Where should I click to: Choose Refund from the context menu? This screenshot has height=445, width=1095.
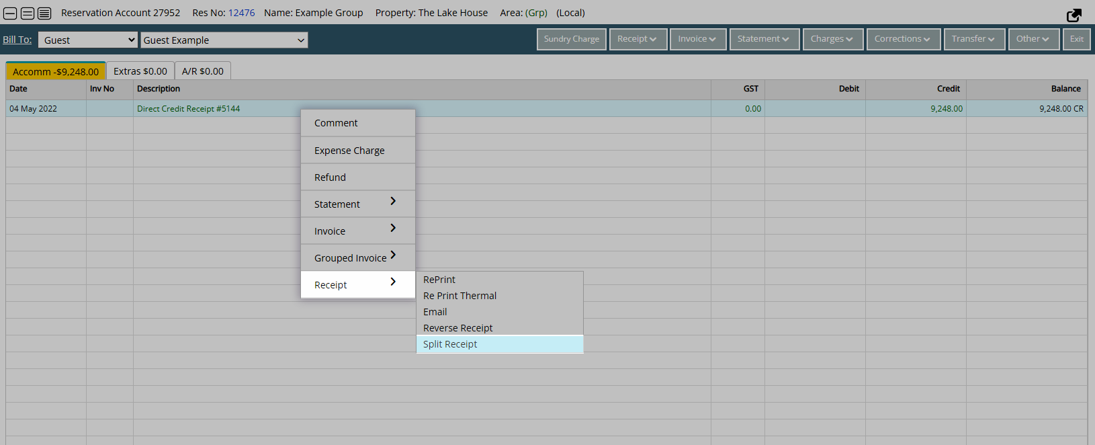click(x=358, y=177)
